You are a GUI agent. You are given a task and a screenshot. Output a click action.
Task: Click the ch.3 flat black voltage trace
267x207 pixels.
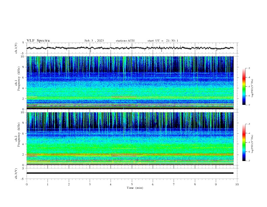click(130, 173)
